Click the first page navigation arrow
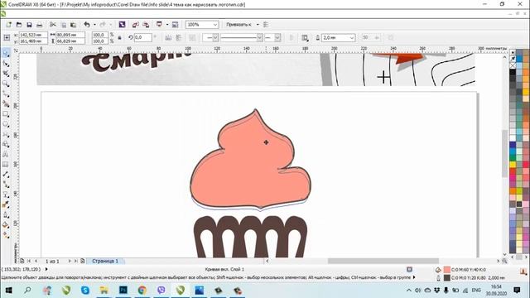This screenshot has width=530, height=298. pos(29,262)
